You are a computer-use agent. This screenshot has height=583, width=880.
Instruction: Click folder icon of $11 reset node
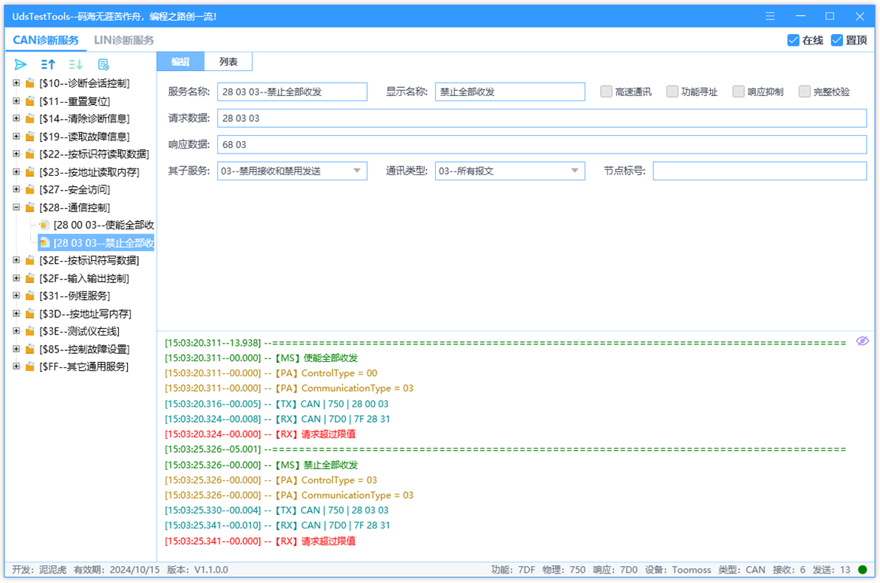[30, 101]
